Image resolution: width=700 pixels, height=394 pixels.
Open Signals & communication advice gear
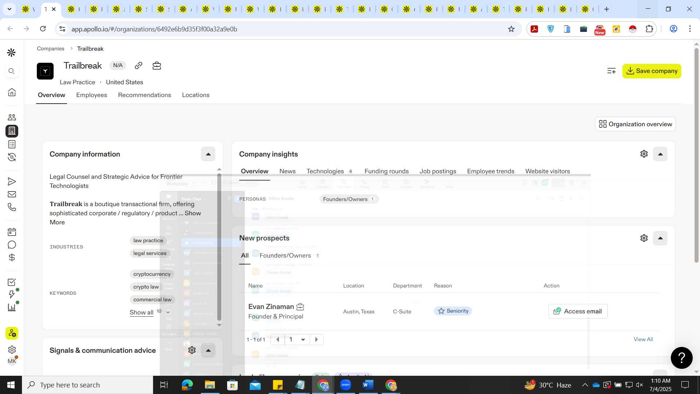coord(192,350)
